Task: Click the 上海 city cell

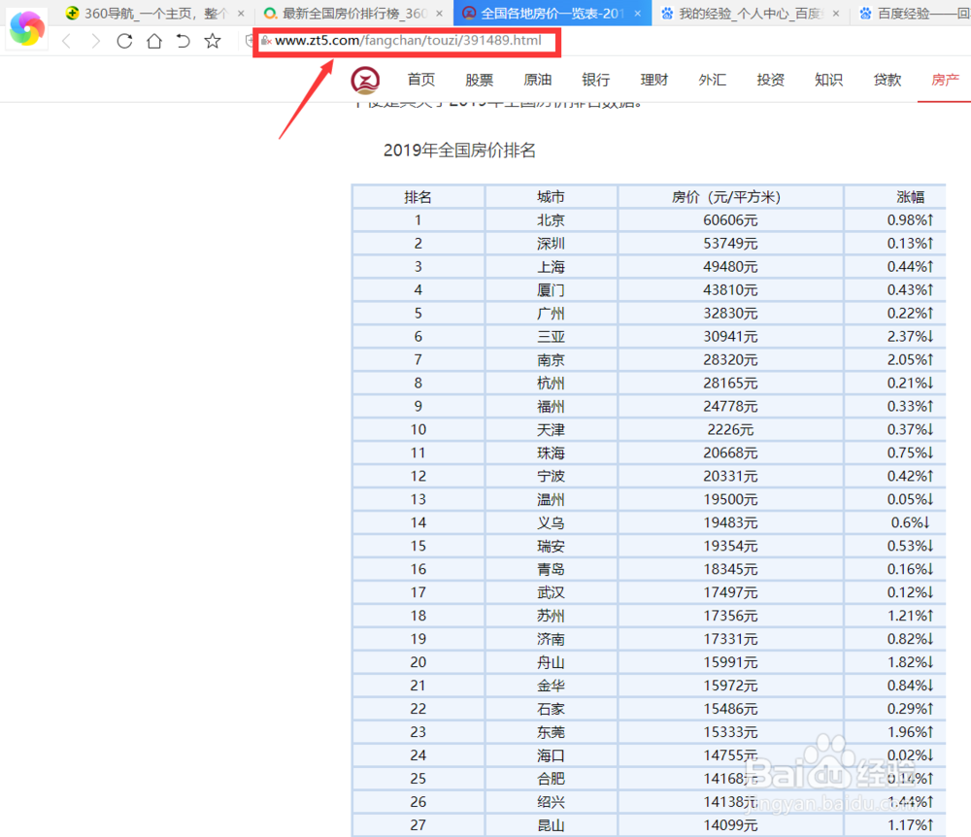Action: [551, 267]
